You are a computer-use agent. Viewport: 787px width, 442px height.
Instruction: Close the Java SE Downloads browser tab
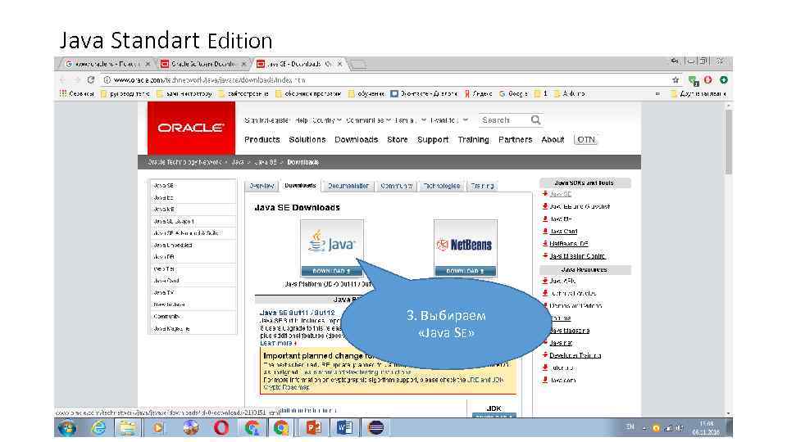tap(339, 64)
